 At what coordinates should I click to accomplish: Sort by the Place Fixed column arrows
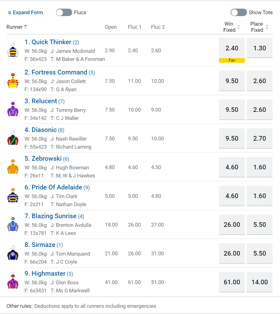point(267,27)
